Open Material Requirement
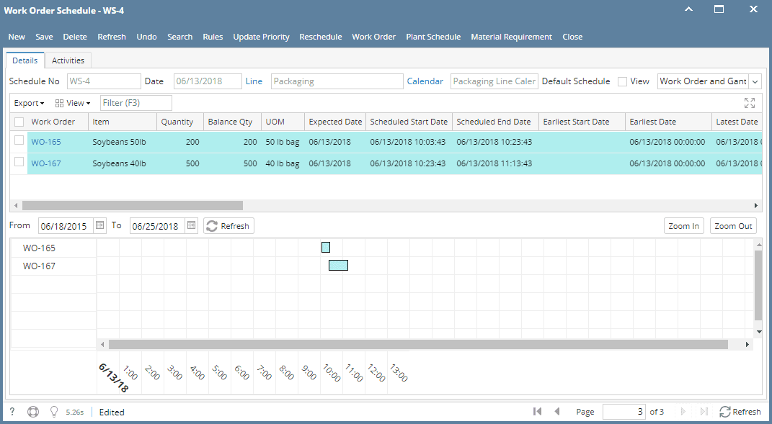Image resolution: width=772 pixels, height=424 pixels. 512,37
